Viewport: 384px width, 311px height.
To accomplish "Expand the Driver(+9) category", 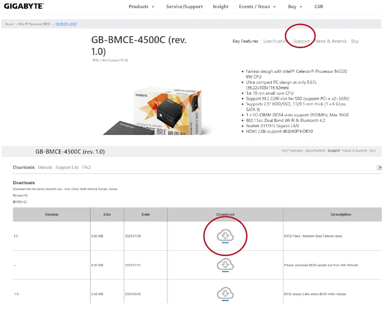I will coord(20,196).
